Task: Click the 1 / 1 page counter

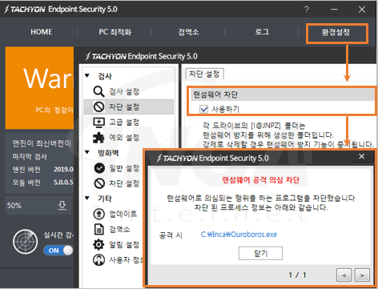Action: coord(297,275)
